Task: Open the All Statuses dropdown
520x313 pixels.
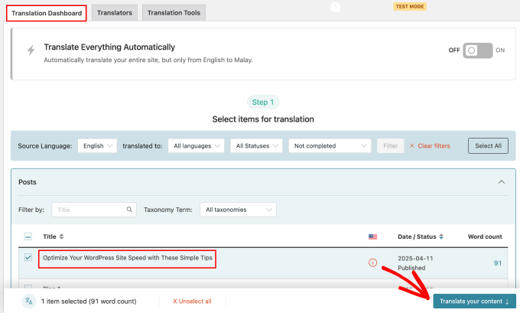Action: pyautogui.click(x=256, y=145)
